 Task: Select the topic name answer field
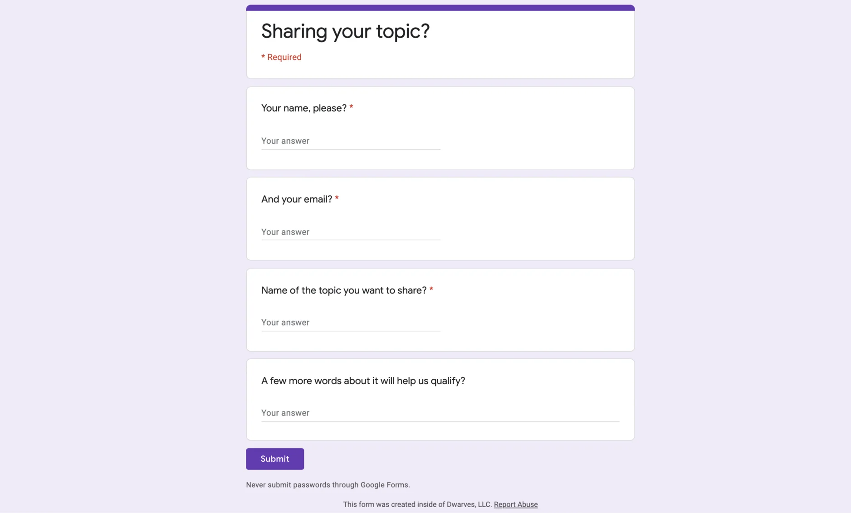351,322
